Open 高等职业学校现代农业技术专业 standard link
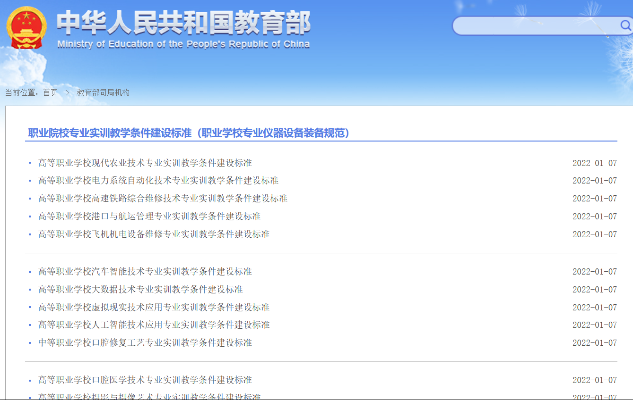The width and height of the screenshot is (633, 400). [x=145, y=163]
